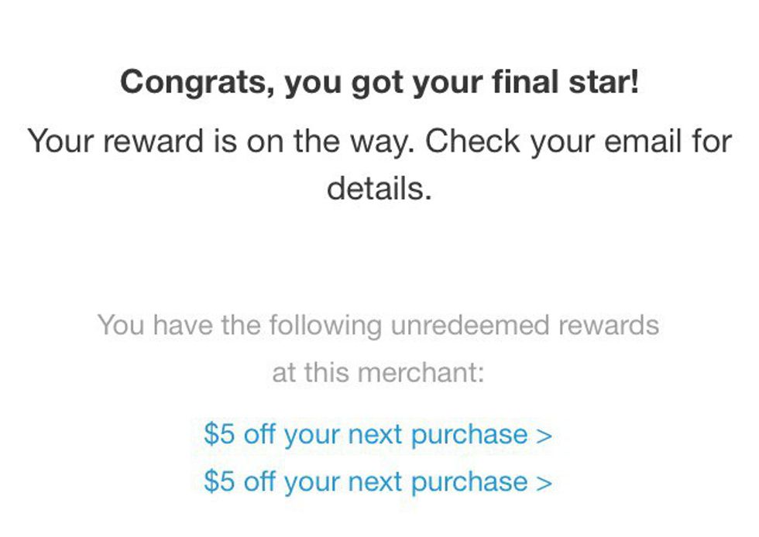
Task: Click the 'at this merchant:' label
Action: [x=379, y=373]
